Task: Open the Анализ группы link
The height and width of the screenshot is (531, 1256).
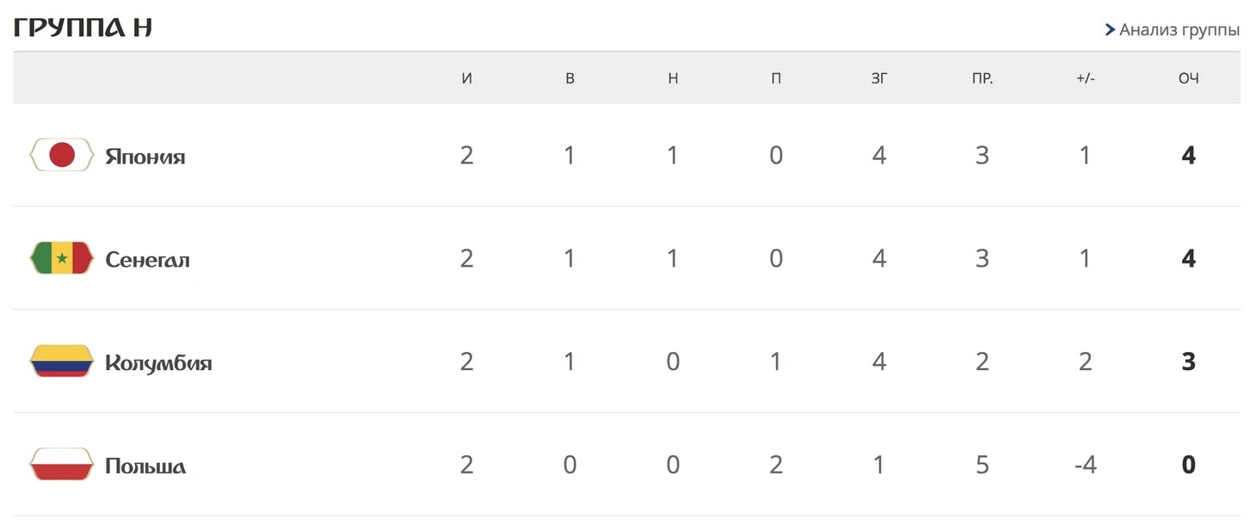Action: coord(1179,30)
